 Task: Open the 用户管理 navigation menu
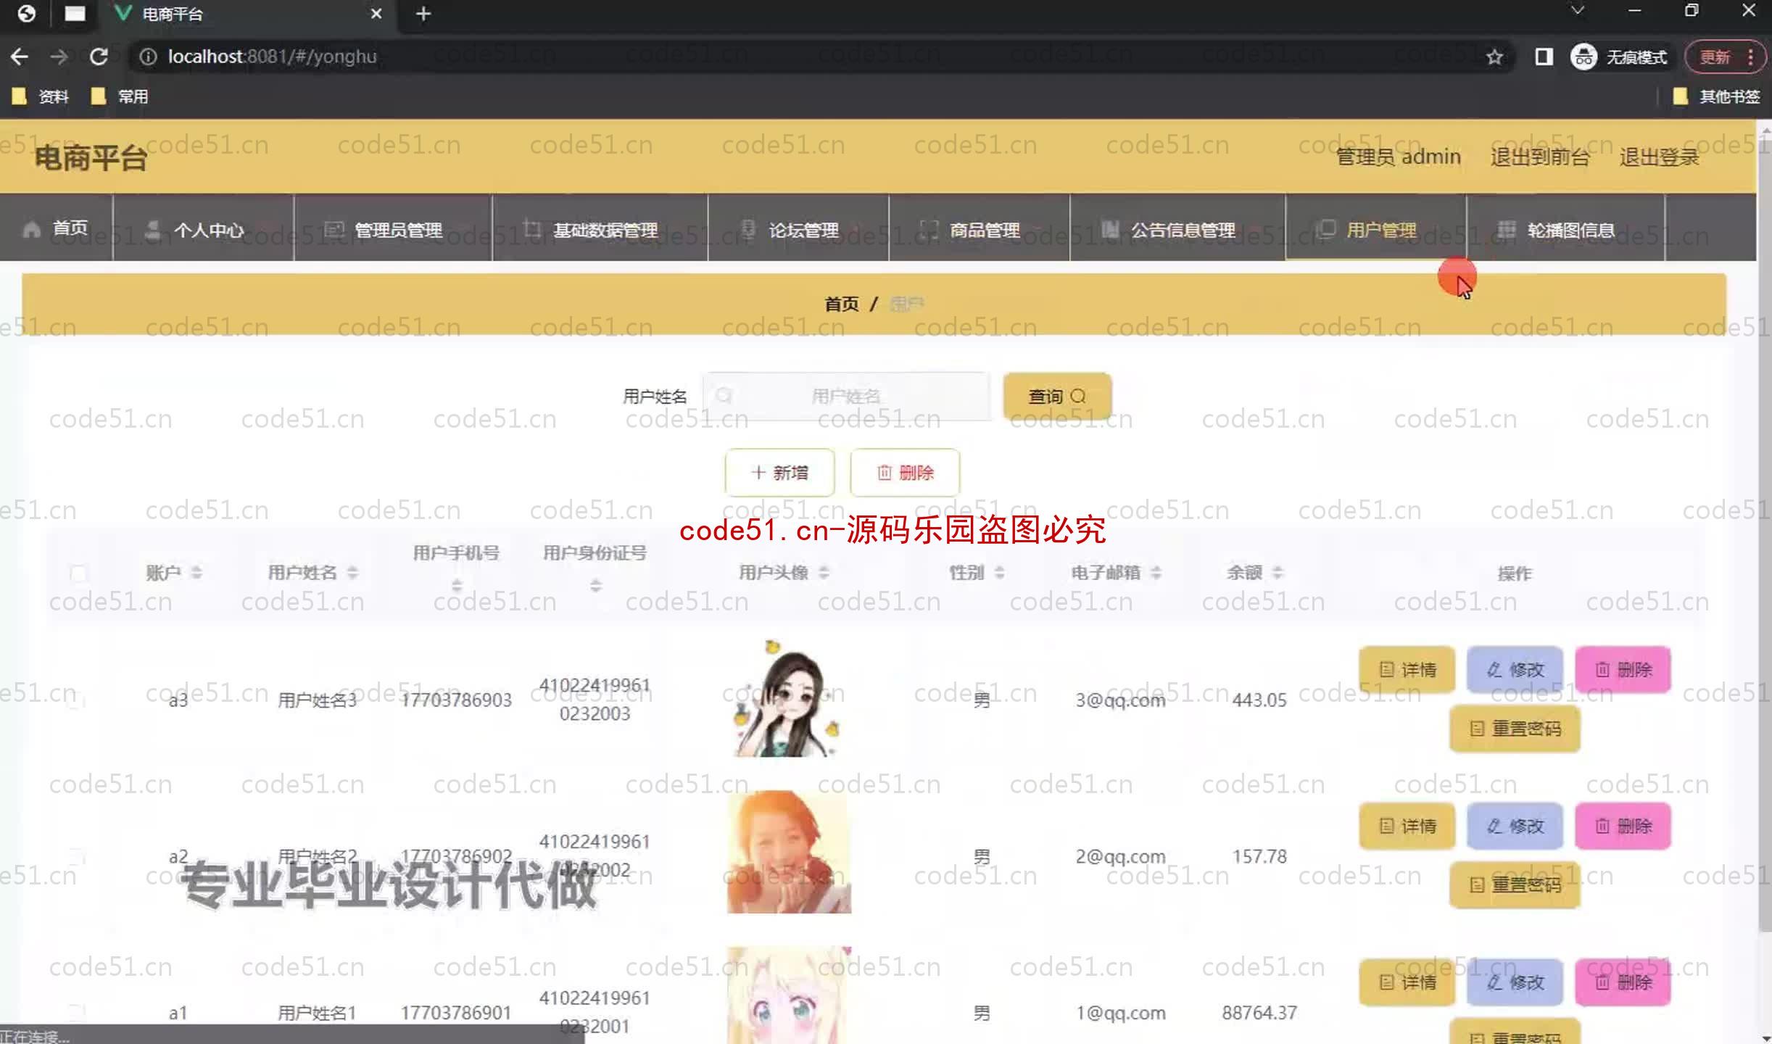(1376, 228)
